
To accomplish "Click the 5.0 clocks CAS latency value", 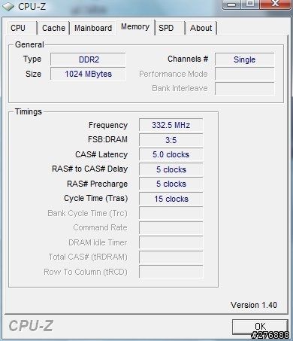I will tap(171, 154).
